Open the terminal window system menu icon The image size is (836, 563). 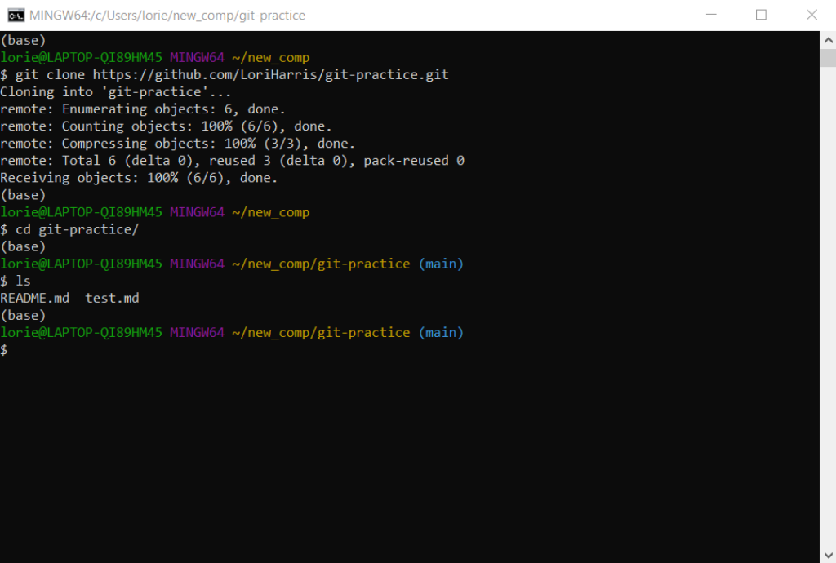pyautogui.click(x=16, y=15)
